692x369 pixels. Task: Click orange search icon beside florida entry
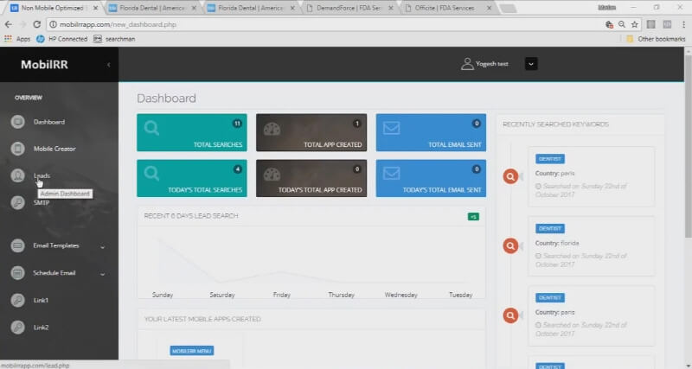(x=510, y=245)
